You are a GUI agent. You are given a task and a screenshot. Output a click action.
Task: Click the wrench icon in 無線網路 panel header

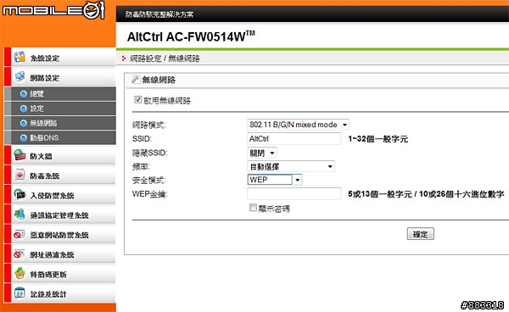pyautogui.click(x=136, y=80)
